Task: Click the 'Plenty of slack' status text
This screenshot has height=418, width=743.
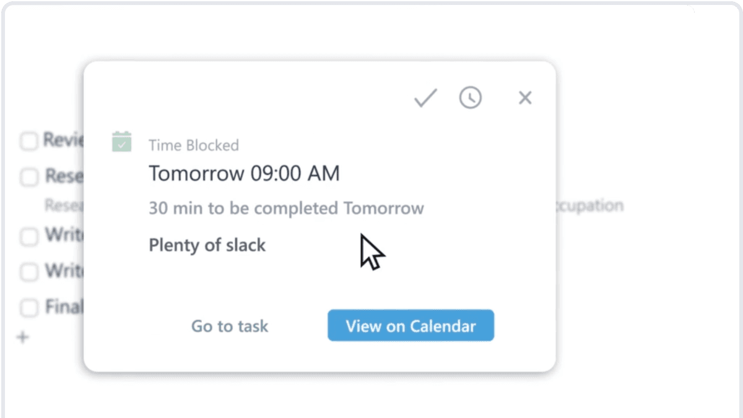Action: tap(207, 245)
